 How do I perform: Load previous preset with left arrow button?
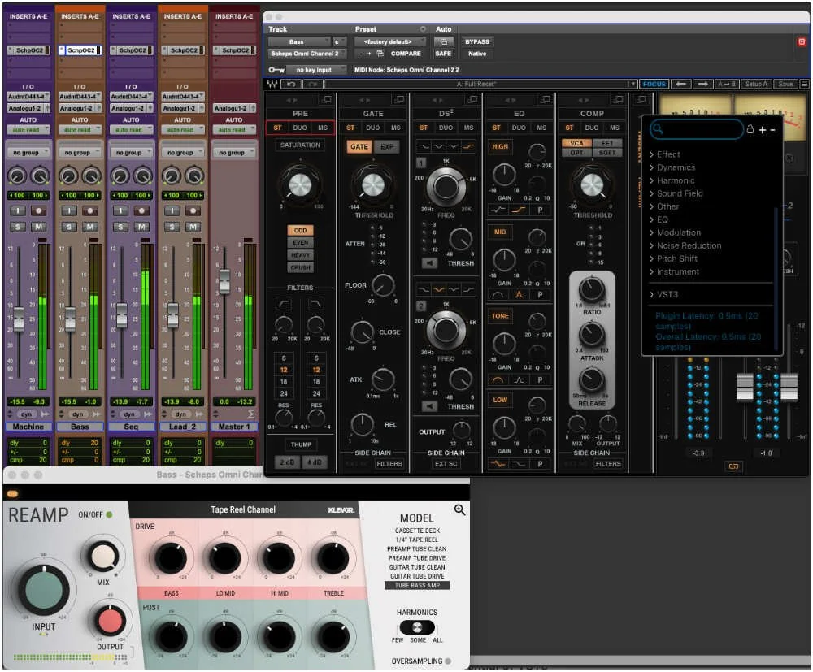(x=681, y=84)
